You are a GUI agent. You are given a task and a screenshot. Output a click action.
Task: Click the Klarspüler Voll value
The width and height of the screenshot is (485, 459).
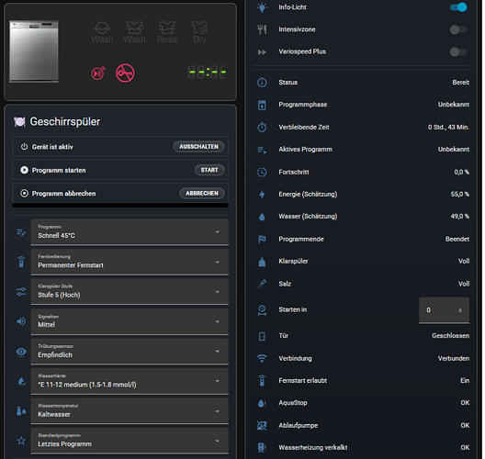click(x=464, y=262)
